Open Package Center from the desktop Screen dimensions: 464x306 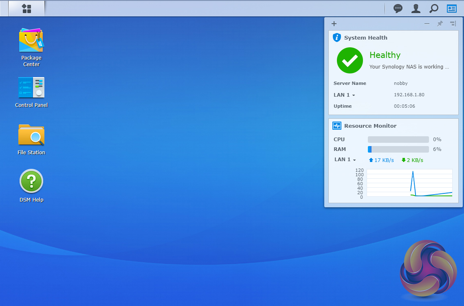pos(31,47)
